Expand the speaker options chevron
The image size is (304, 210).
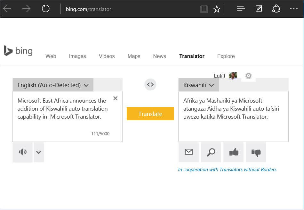(39, 152)
